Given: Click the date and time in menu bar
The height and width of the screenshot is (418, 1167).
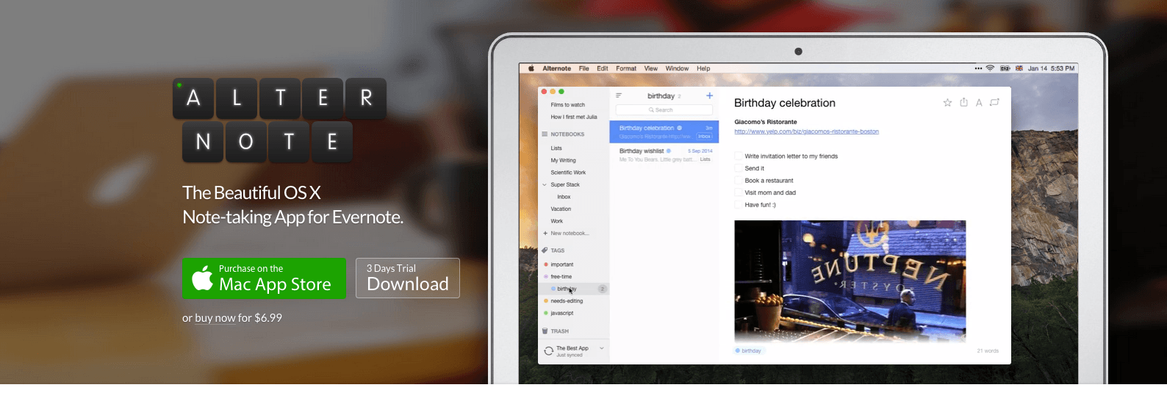Looking at the screenshot, I should [1051, 68].
